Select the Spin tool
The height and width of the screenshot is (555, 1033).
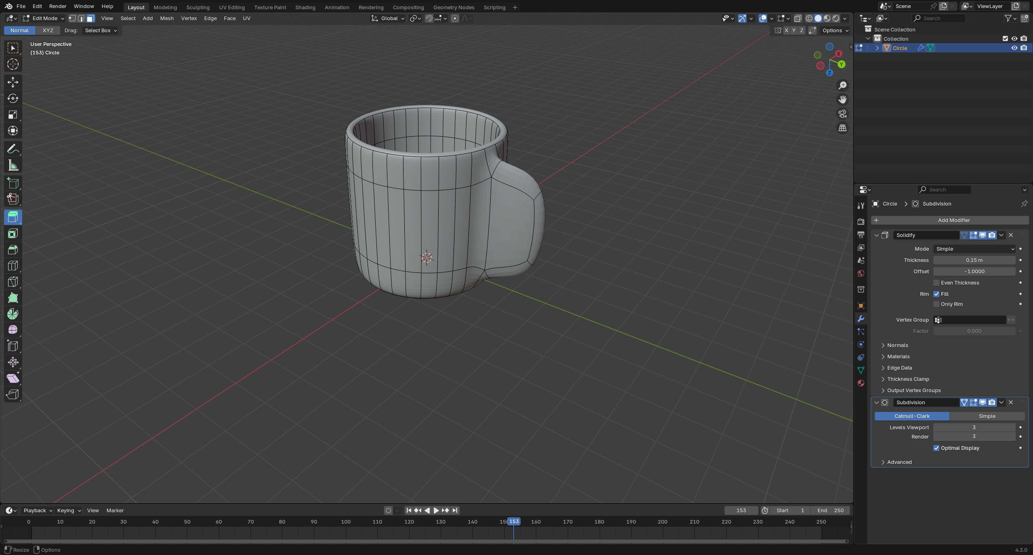[13, 314]
